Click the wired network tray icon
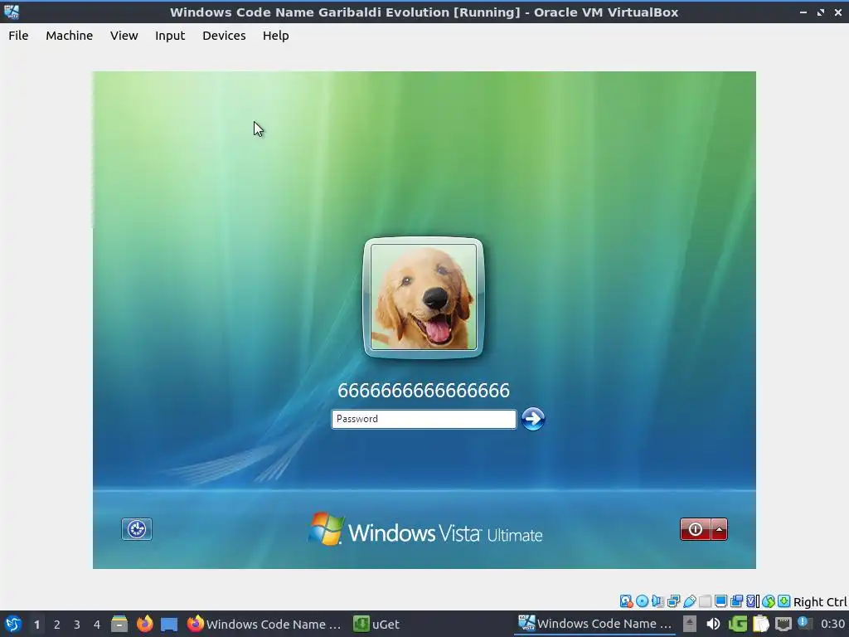The height and width of the screenshot is (637, 849). 784,624
